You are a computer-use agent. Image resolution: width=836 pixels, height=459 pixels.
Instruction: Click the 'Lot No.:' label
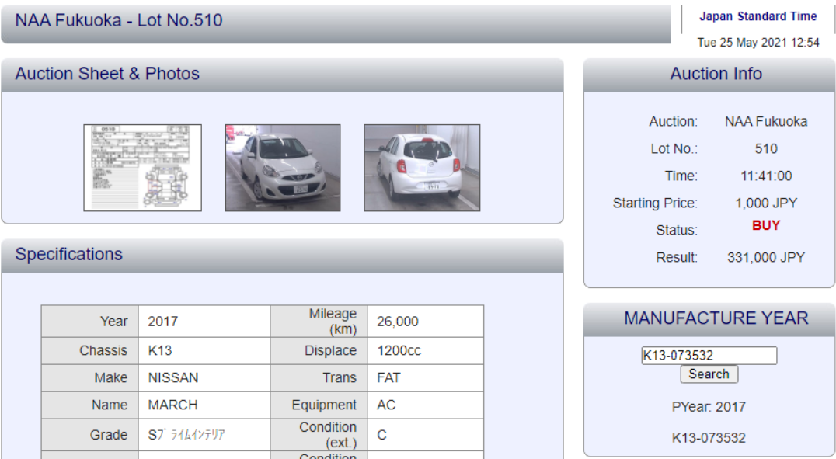[674, 149]
